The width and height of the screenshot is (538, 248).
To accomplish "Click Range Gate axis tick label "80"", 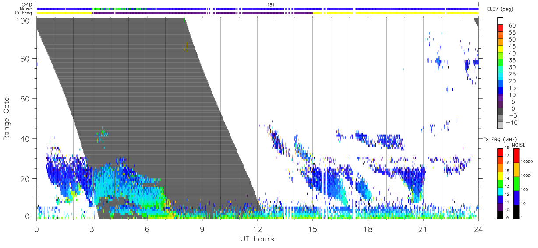I will coord(25,59).
